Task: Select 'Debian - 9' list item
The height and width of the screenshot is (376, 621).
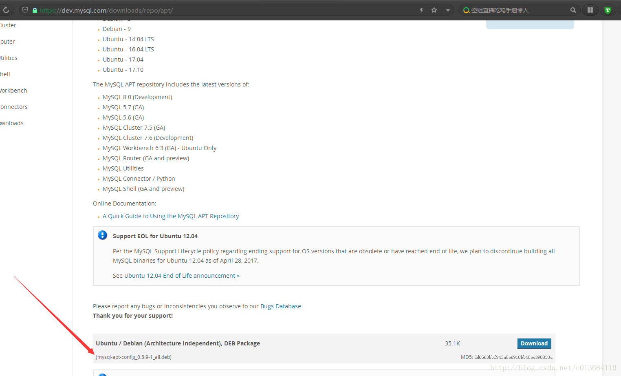Action: point(117,29)
